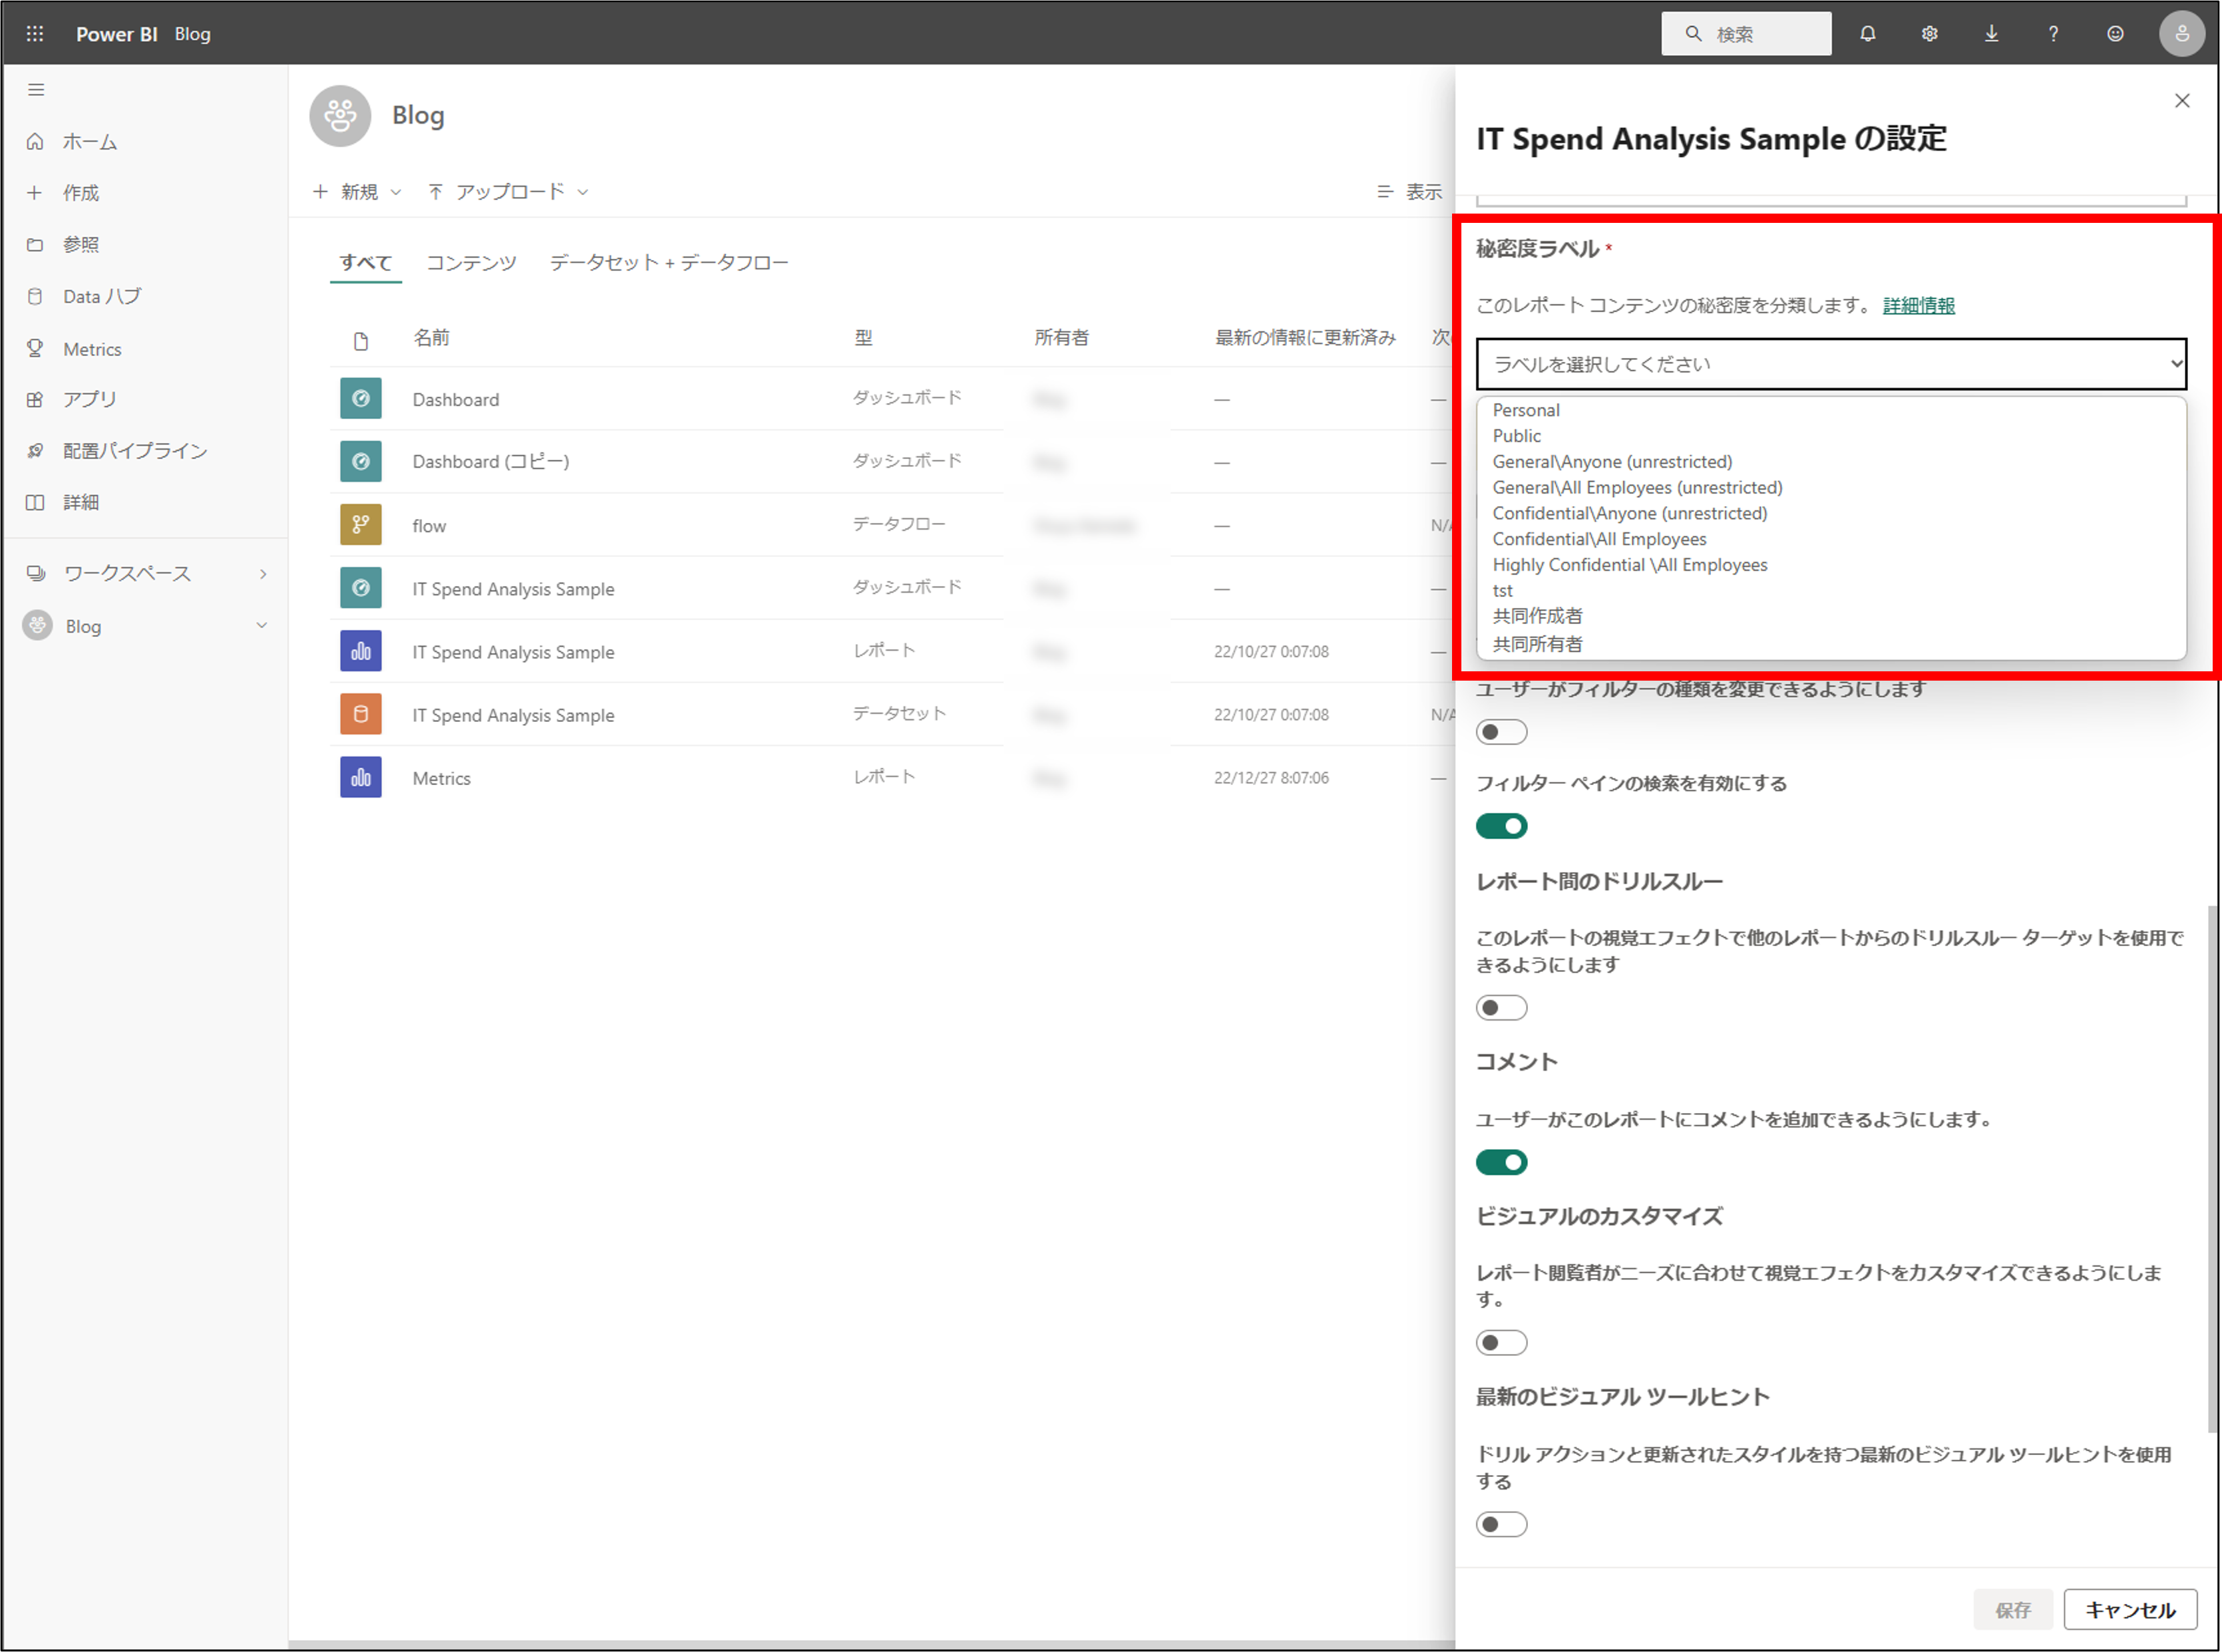Click the 詳細情報 link
This screenshot has height=1652, width=2222.
pos(1918,306)
